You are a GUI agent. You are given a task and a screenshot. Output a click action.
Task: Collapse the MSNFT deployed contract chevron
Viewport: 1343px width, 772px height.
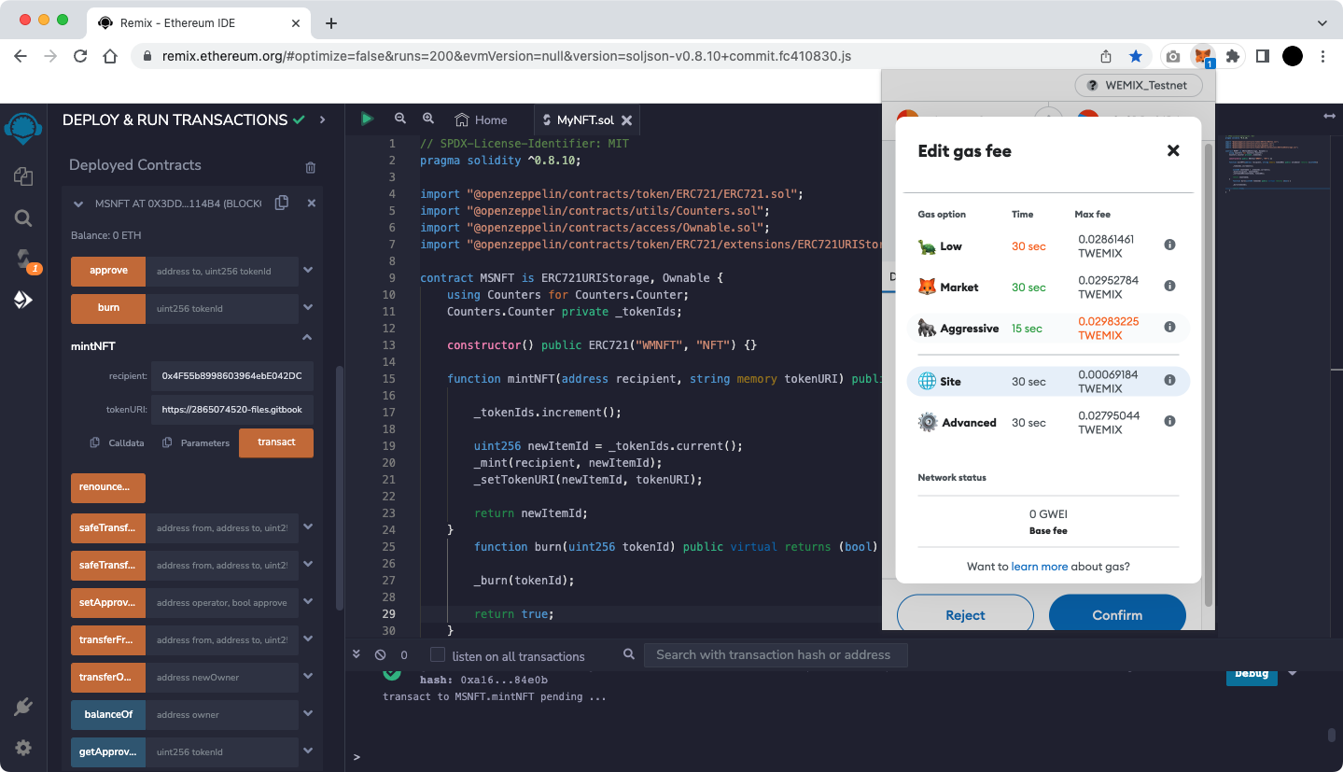tap(78, 203)
